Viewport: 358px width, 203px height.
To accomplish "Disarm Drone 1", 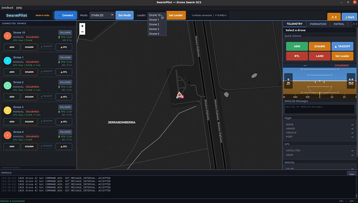I will point(29,72).
